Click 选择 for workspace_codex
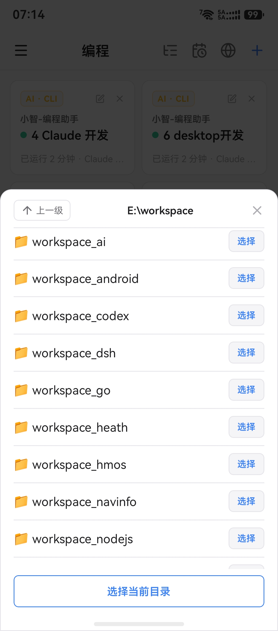The width and height of the screenshot is (278, 631). click(246, 315)
